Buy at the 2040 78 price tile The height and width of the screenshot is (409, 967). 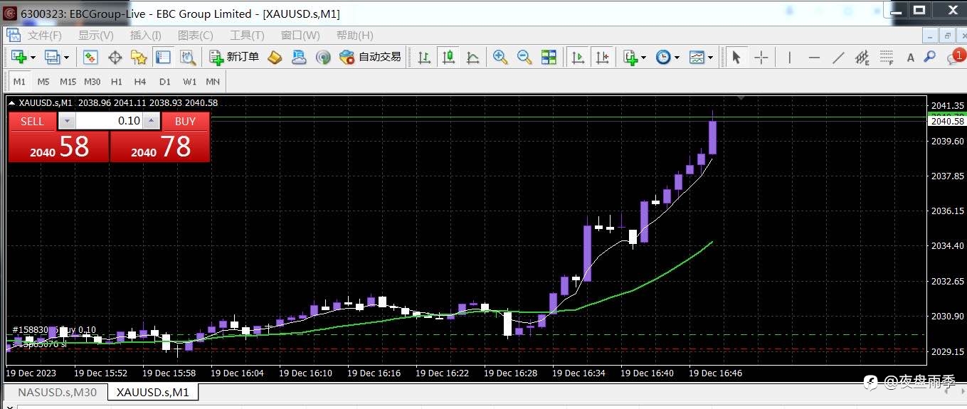tap(160, 147)
